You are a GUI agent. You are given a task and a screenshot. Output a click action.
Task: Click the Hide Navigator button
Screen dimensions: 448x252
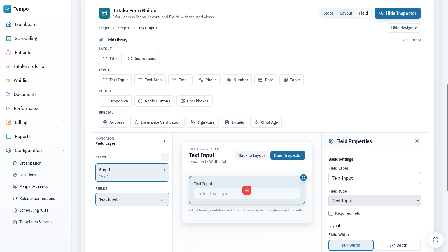(x=404, y=28)
